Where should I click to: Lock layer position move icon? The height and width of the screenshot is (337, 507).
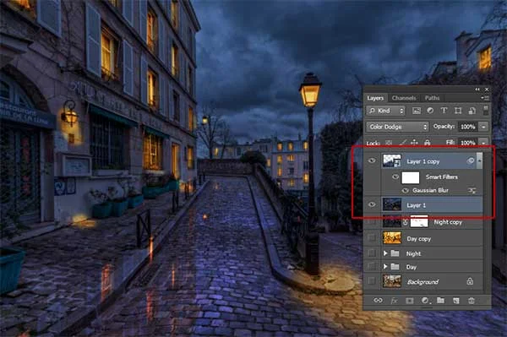click(414, 143)
